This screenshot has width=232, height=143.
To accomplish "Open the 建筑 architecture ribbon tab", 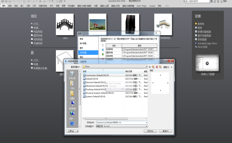I will 4,6.
